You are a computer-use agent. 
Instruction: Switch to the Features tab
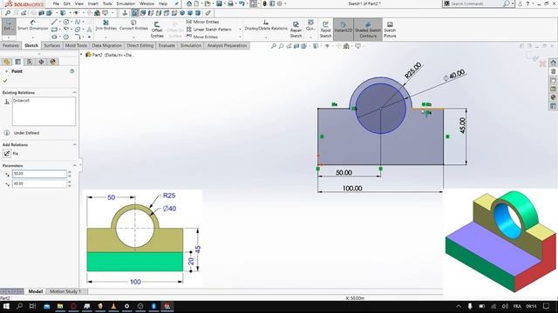pyautogui.click(x=10, y=45)
